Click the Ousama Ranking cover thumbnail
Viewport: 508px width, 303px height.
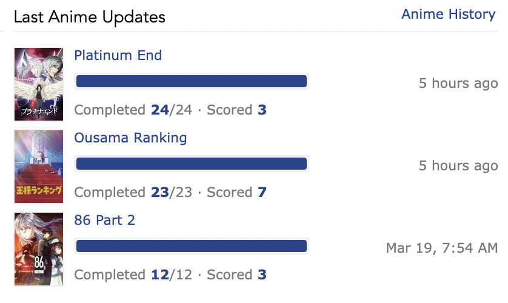[39, 167]
